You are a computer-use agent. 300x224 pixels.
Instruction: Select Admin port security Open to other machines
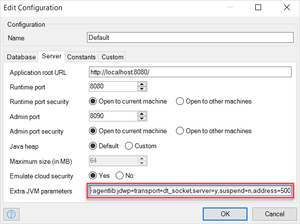[x=180, y=131]
